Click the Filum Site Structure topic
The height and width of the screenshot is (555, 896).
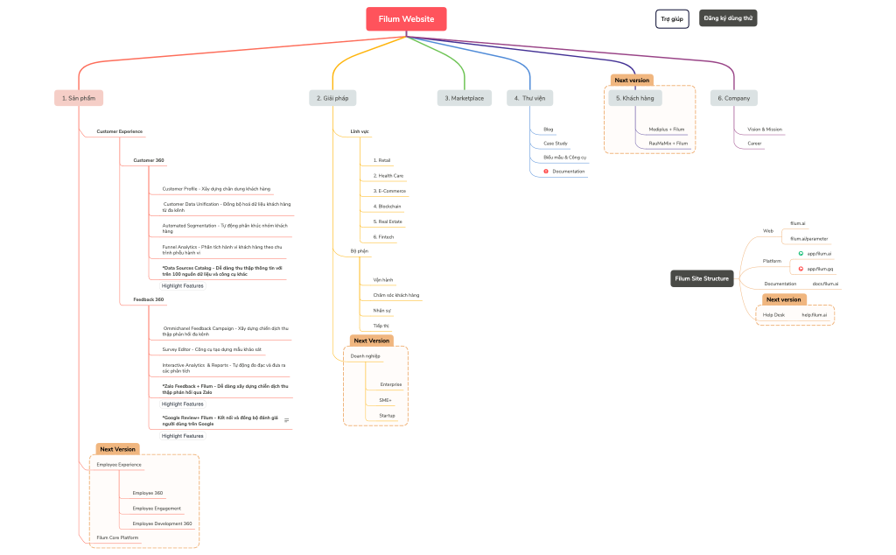[702, 278]
